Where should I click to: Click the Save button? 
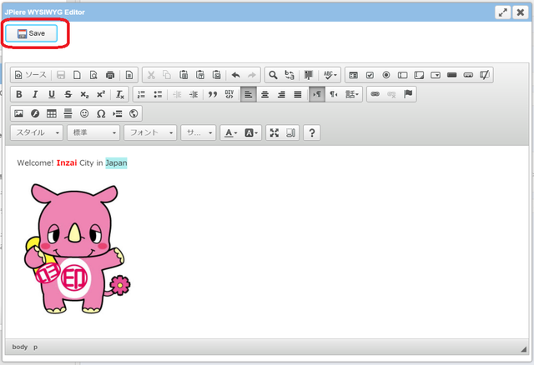tap(32, 33)
